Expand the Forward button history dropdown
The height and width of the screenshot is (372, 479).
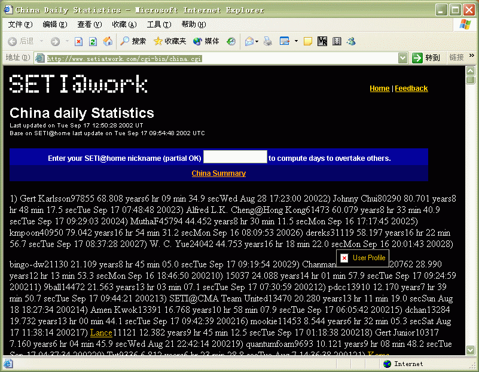67,41
